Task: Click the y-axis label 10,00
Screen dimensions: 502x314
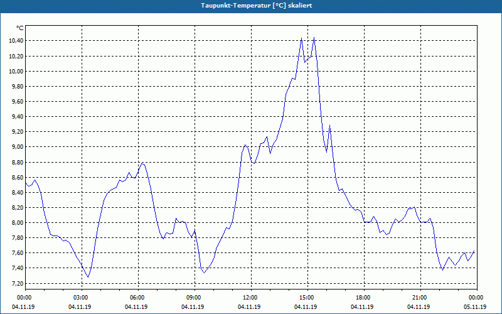Action: [17, 72]
